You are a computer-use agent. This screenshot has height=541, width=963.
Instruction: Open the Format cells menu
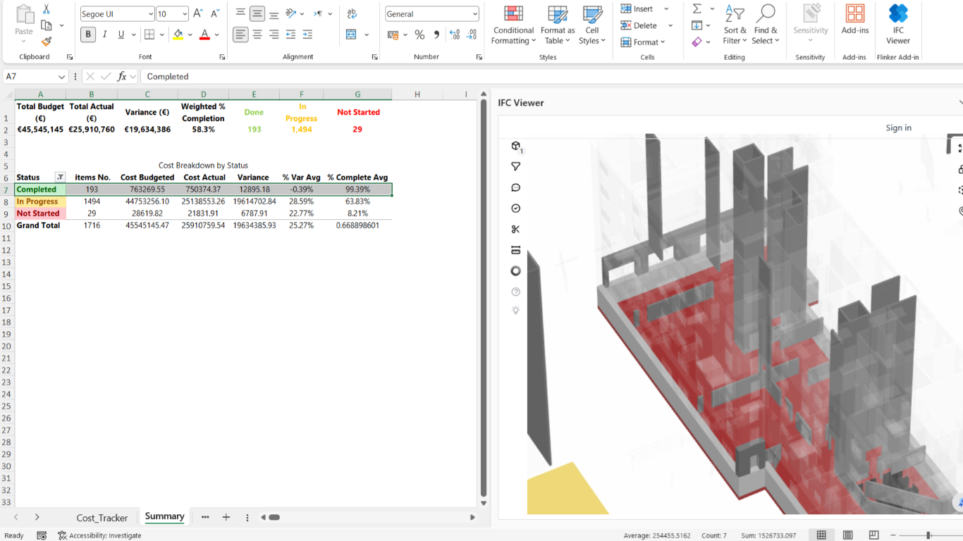(643, 42)
